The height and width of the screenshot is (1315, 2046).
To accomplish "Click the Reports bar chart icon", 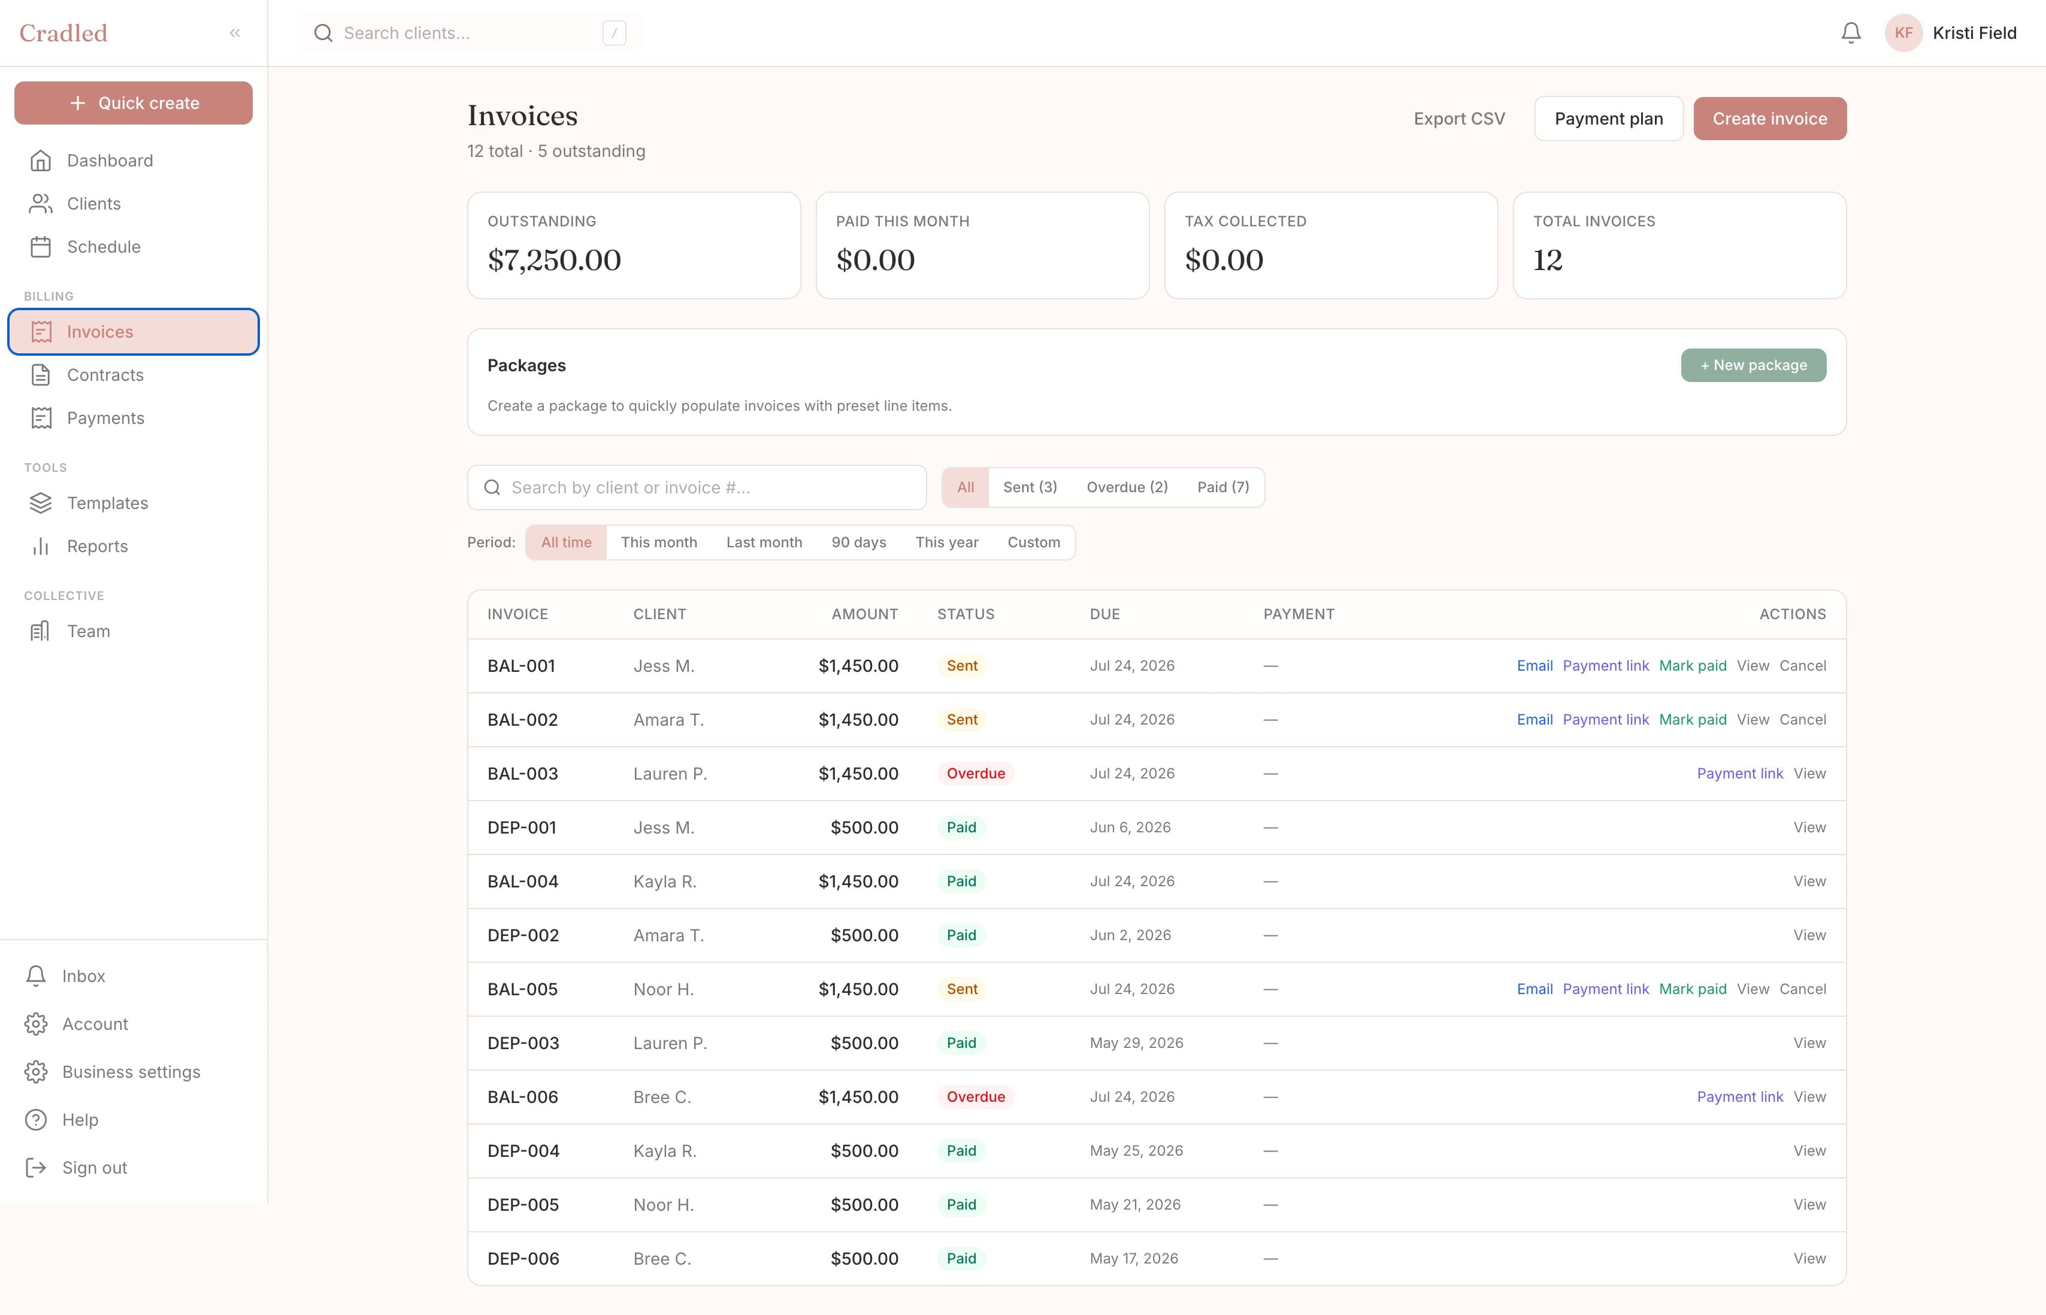I will tap(41, 547).
